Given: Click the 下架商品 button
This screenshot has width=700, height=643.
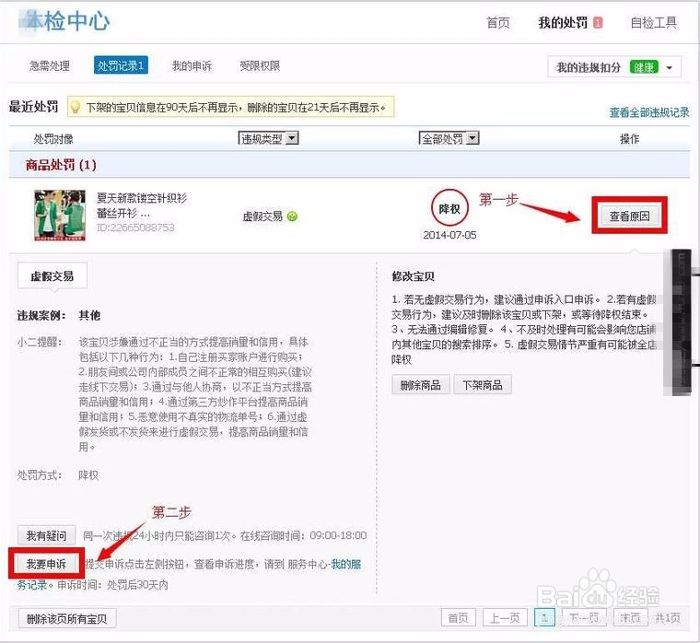Looking at the screenshot, I should tap(482, 385).
